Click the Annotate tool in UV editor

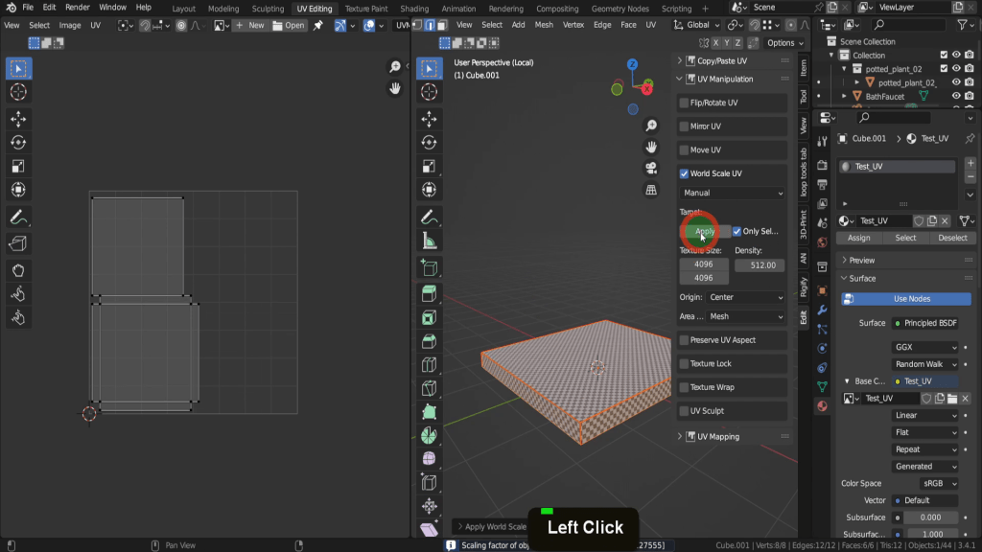click(x=18, y=217)
